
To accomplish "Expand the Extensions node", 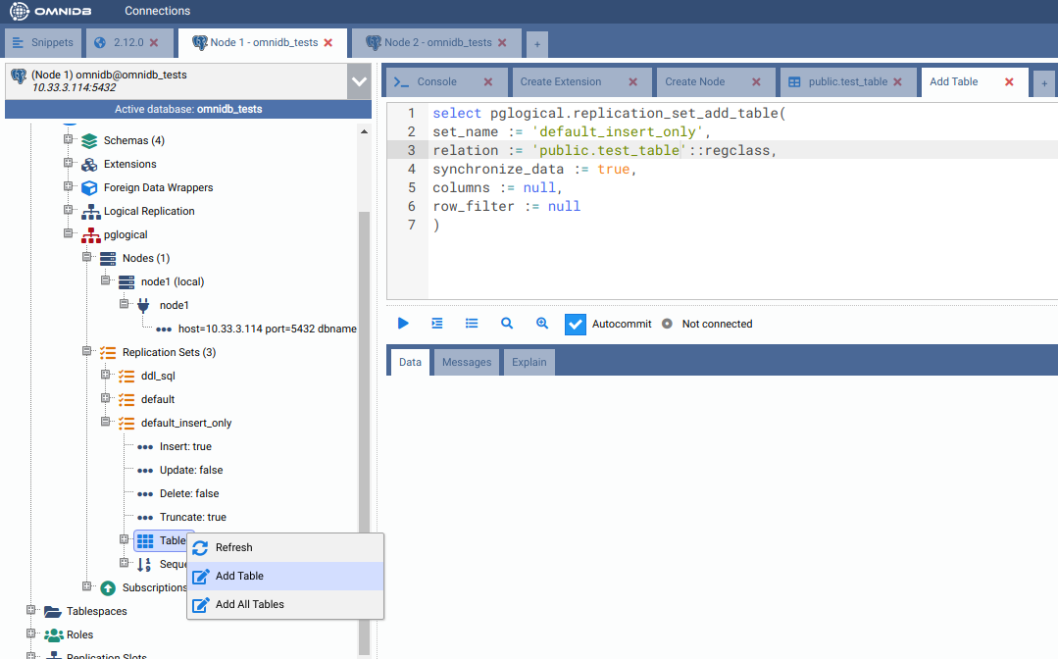I will 69,163.
